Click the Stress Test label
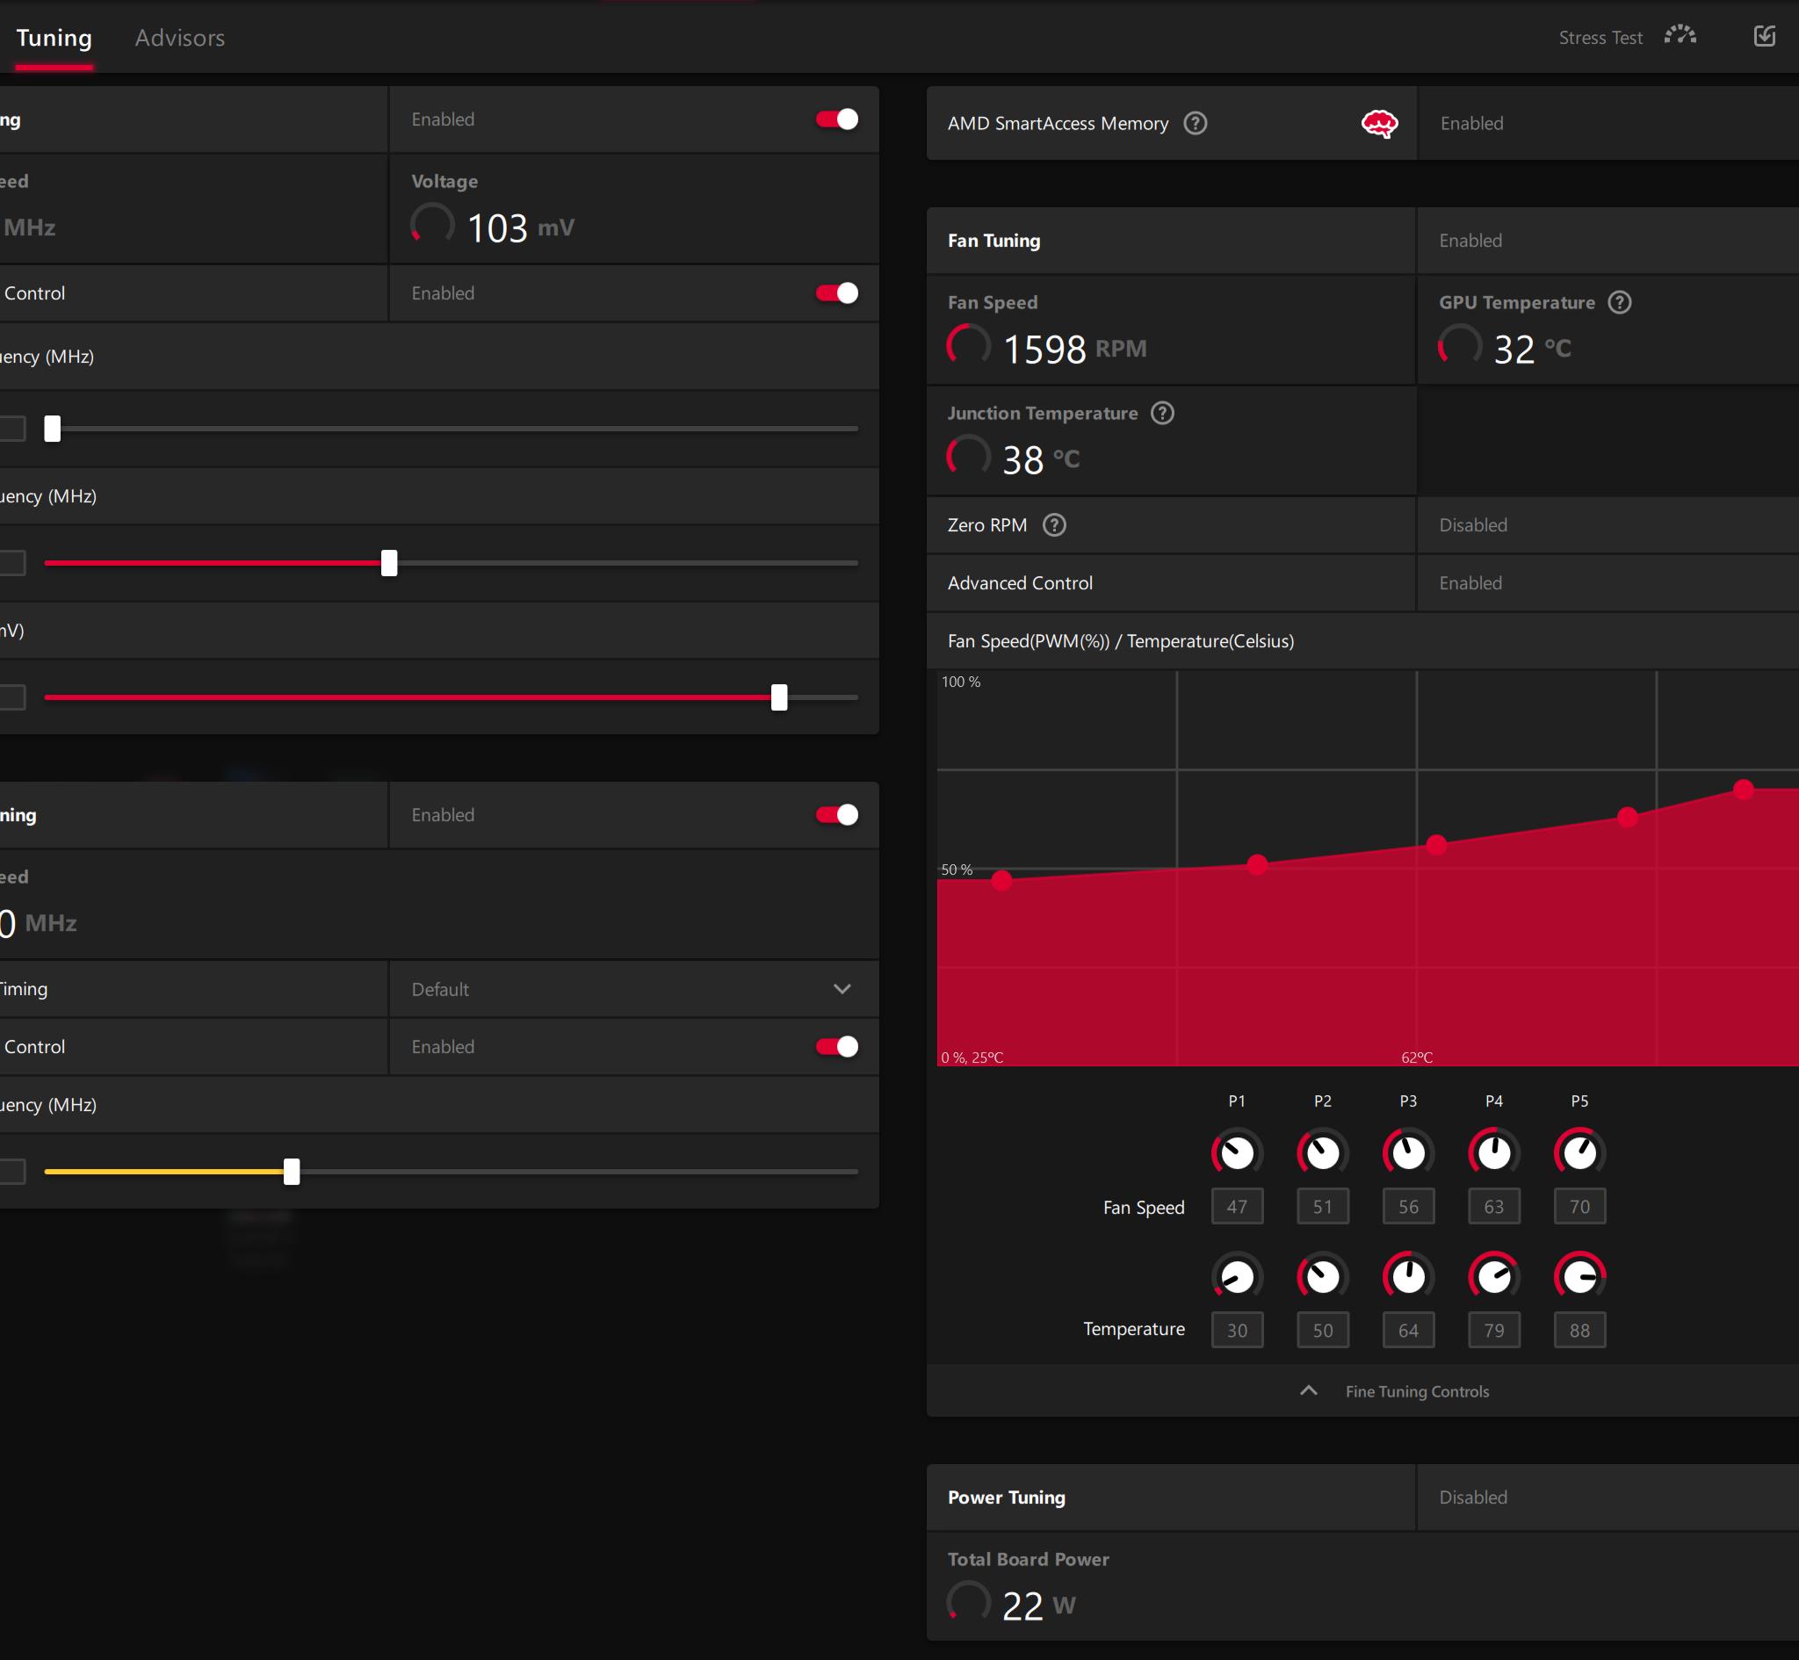 pos(1600,38)
